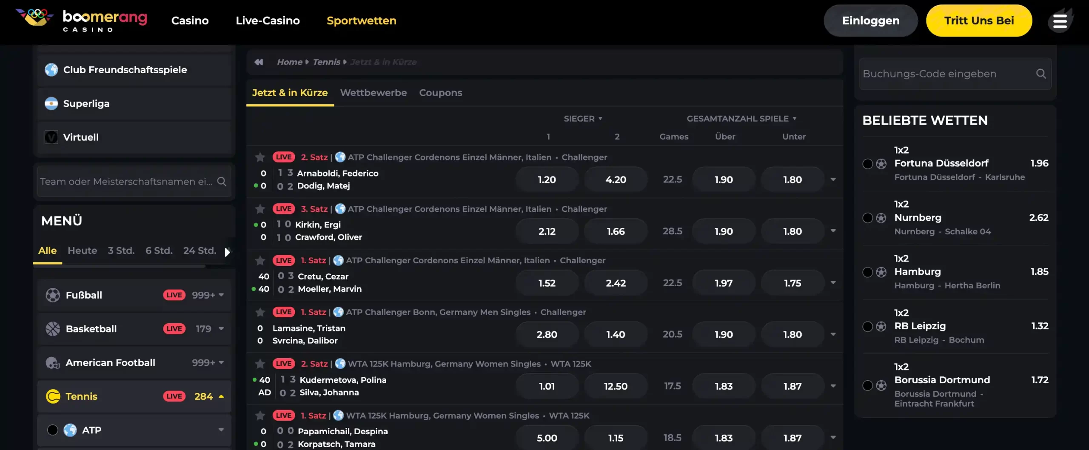Favorite the Arnaboldi vs Dodig match star

click(x=260, y=157)
